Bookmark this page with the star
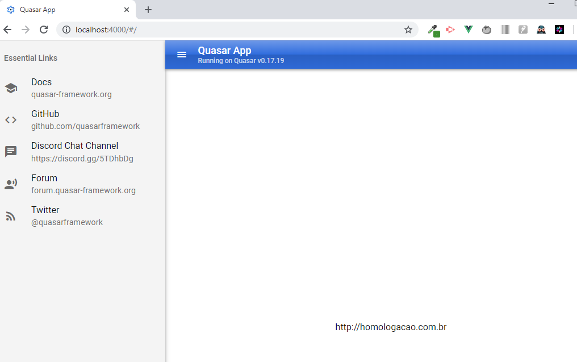This screenshot has width=577, height=362. [x=408, y=30]
